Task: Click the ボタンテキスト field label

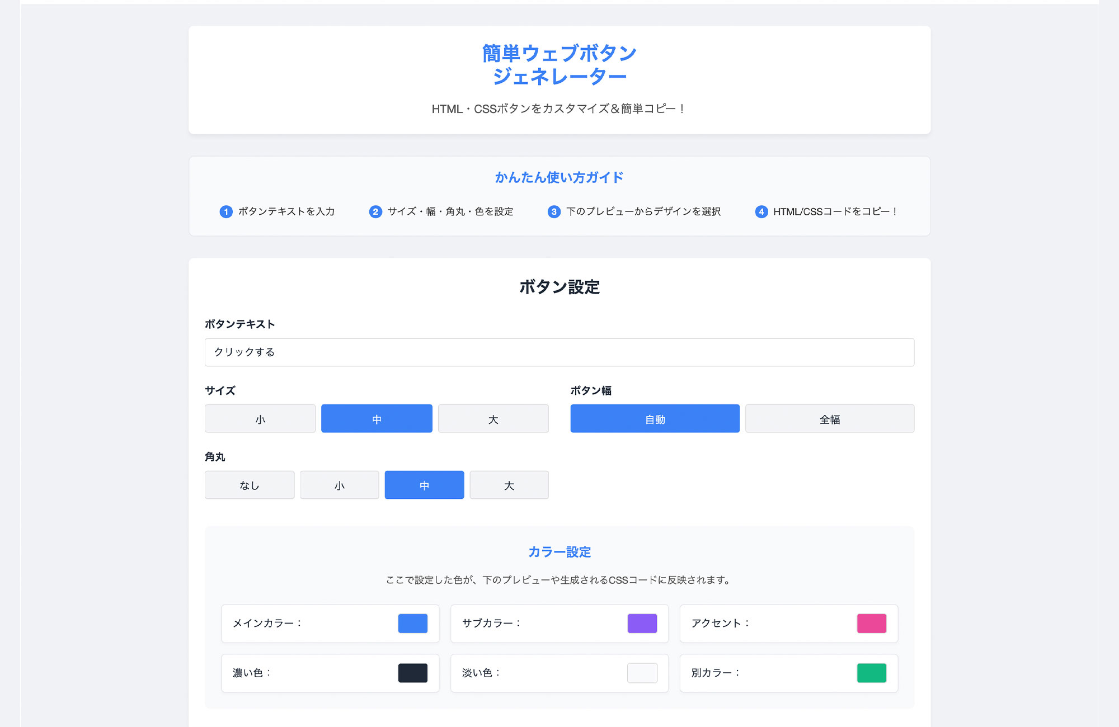Action: click(239, 324)
